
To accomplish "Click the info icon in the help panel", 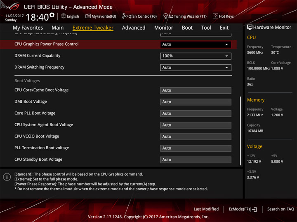I will pos(7,177).
